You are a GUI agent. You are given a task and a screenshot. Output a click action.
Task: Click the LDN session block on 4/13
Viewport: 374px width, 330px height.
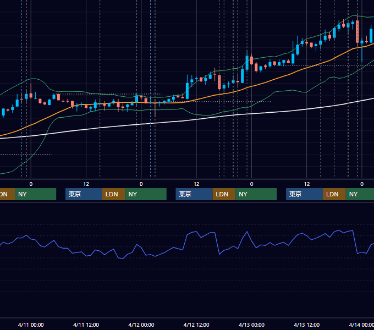pos(334,194)
